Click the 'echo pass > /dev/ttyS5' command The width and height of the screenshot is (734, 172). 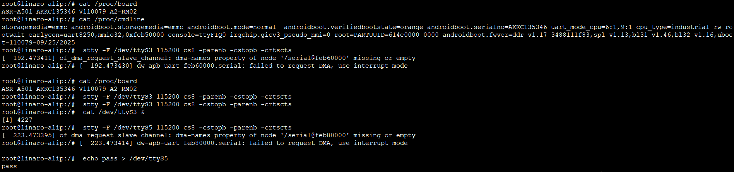tap(125, 158)
